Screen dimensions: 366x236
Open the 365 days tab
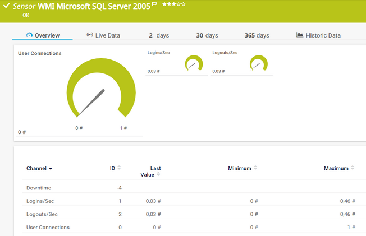tap(257, 35)
